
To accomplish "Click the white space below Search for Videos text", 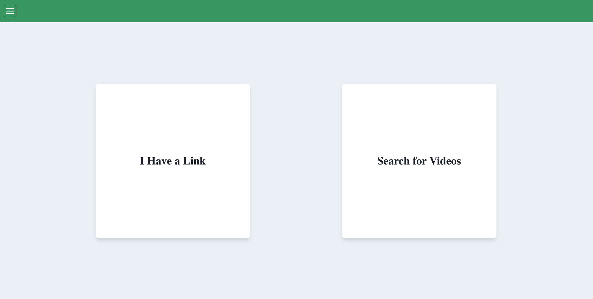I will click(x=419, y=203).
